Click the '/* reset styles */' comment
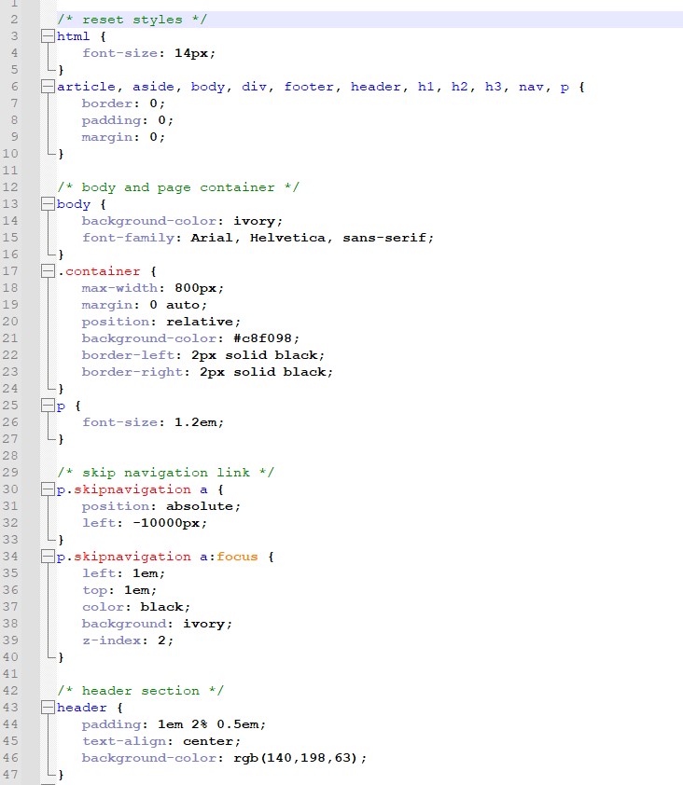Viewport: 683px width, 785px height. pyautogui.click(x=132, y=20)
